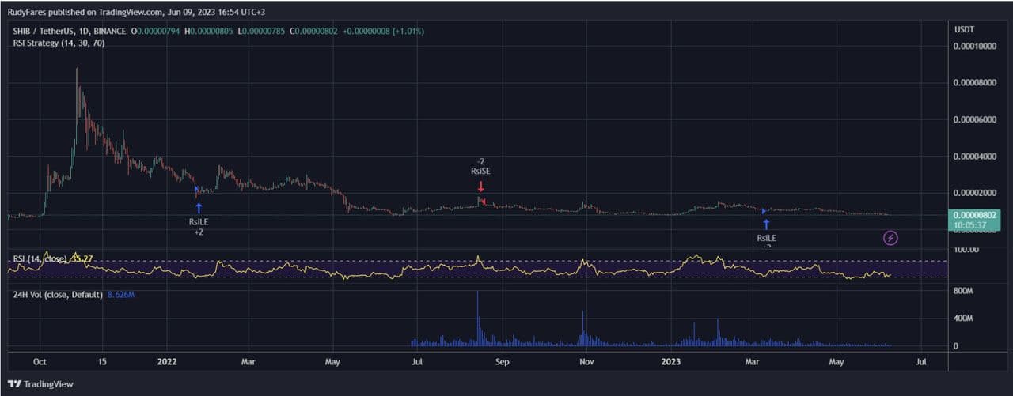Click the Oct label on the time axis

pyautogui.click(x=40, y=361)
